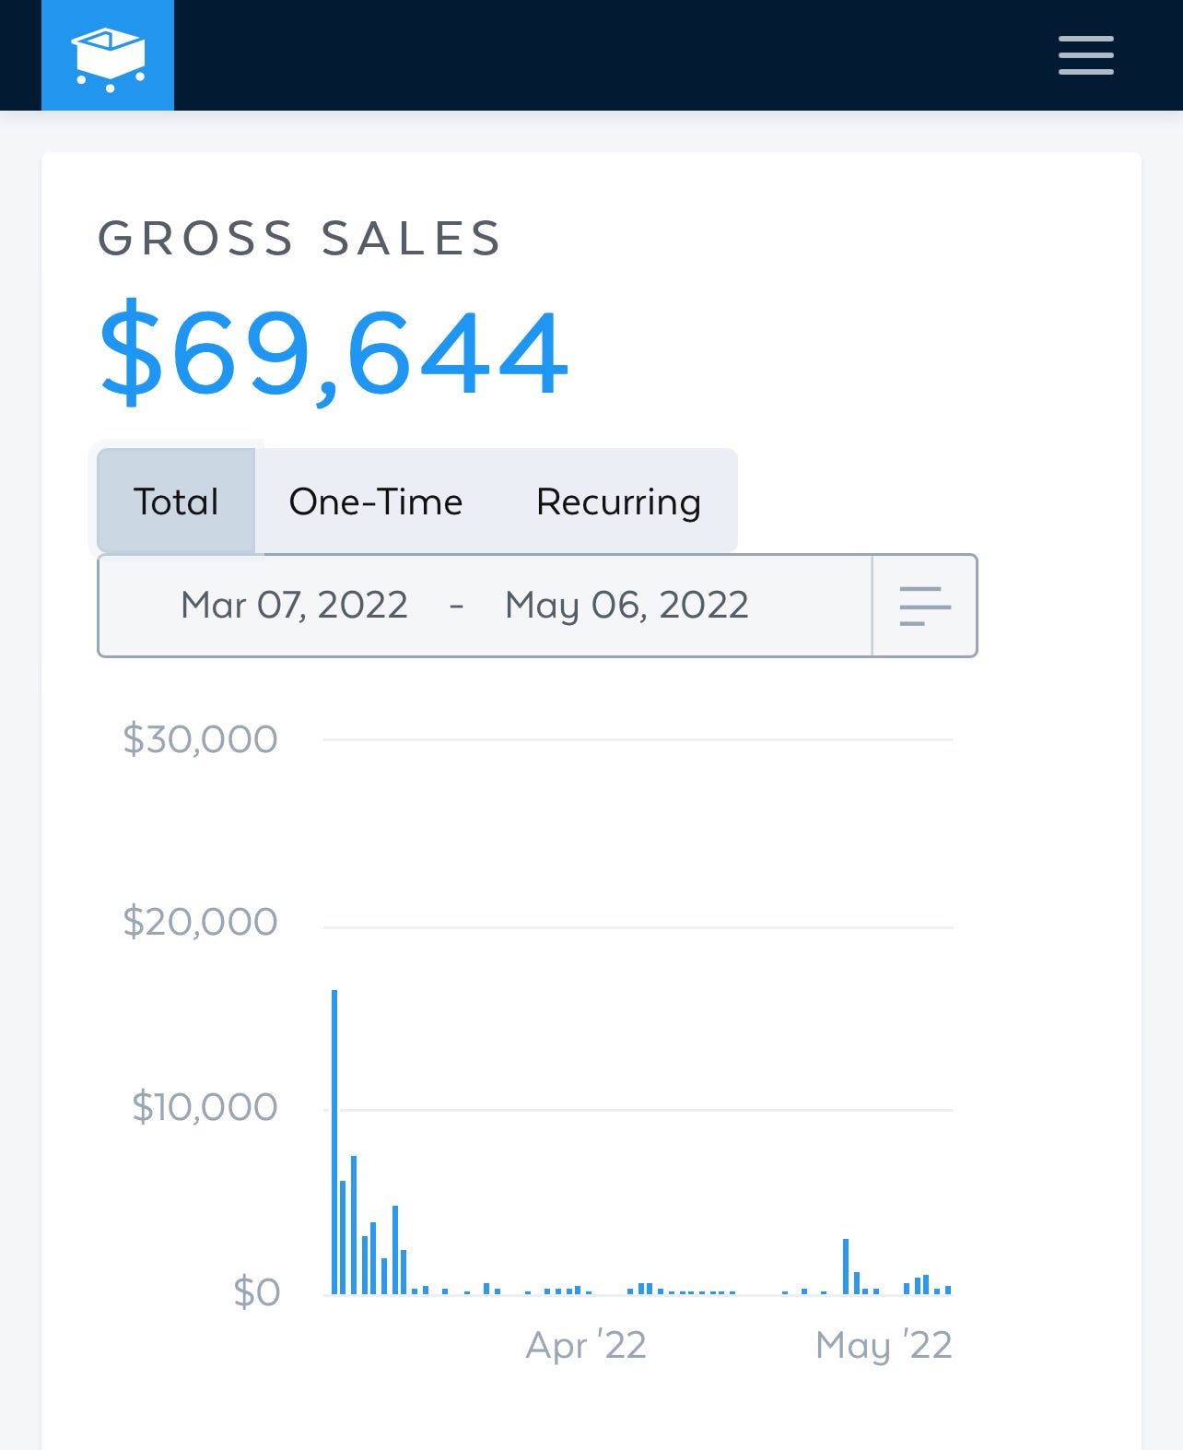
Task: Click the store logo icon in header
Action: point(108,56)
